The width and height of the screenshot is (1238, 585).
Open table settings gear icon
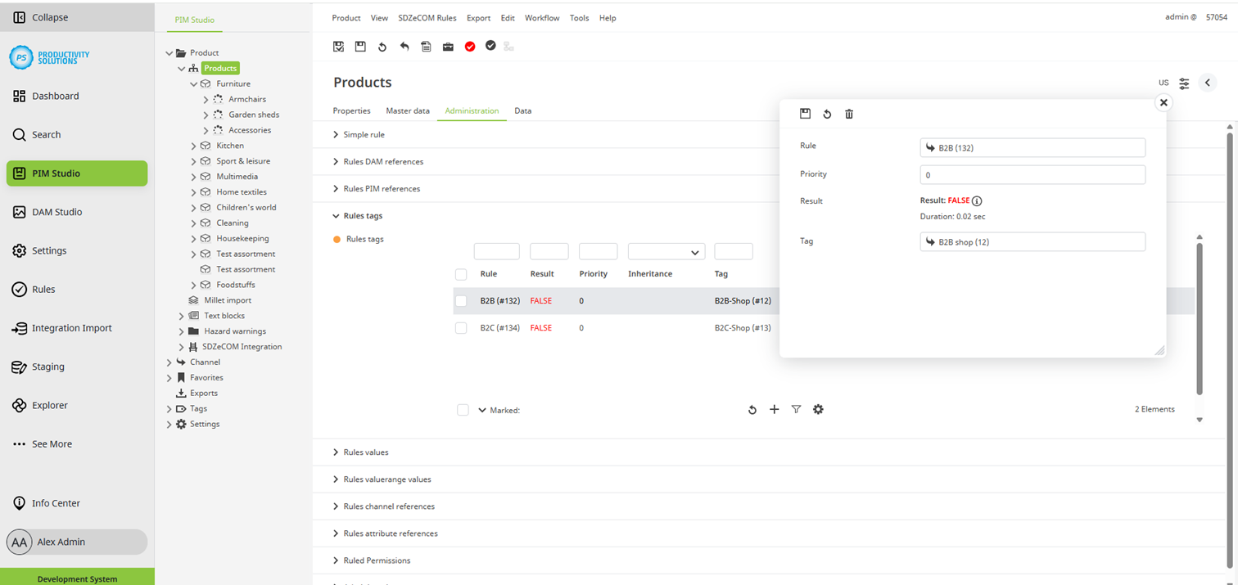pyautogui.click(x=818, y=409)
